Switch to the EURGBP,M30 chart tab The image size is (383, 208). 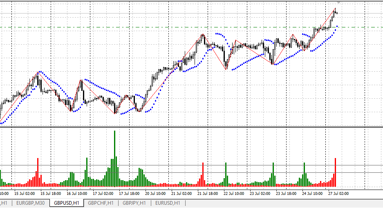(31, 203)
